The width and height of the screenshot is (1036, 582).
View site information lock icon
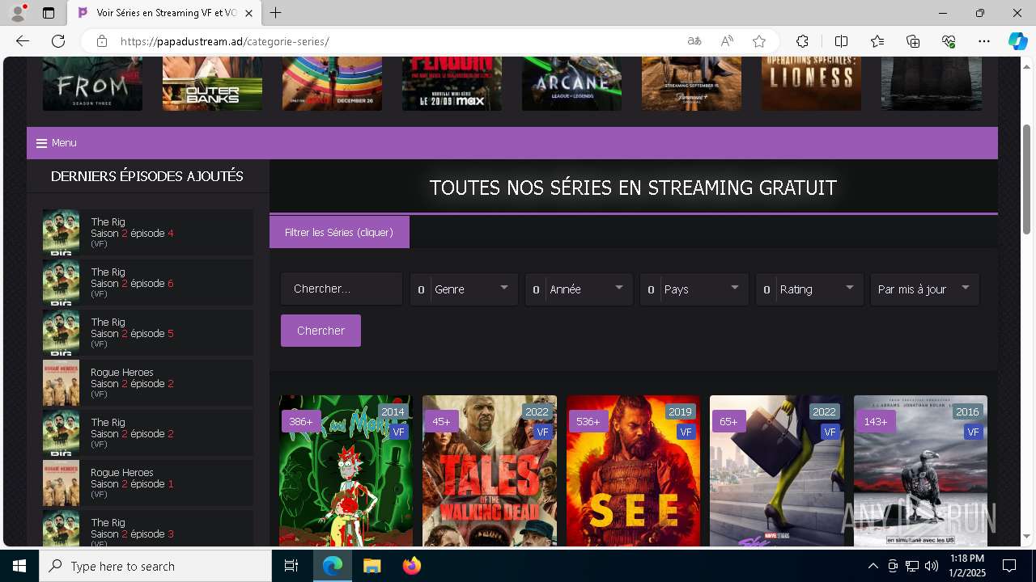point(102,41)
